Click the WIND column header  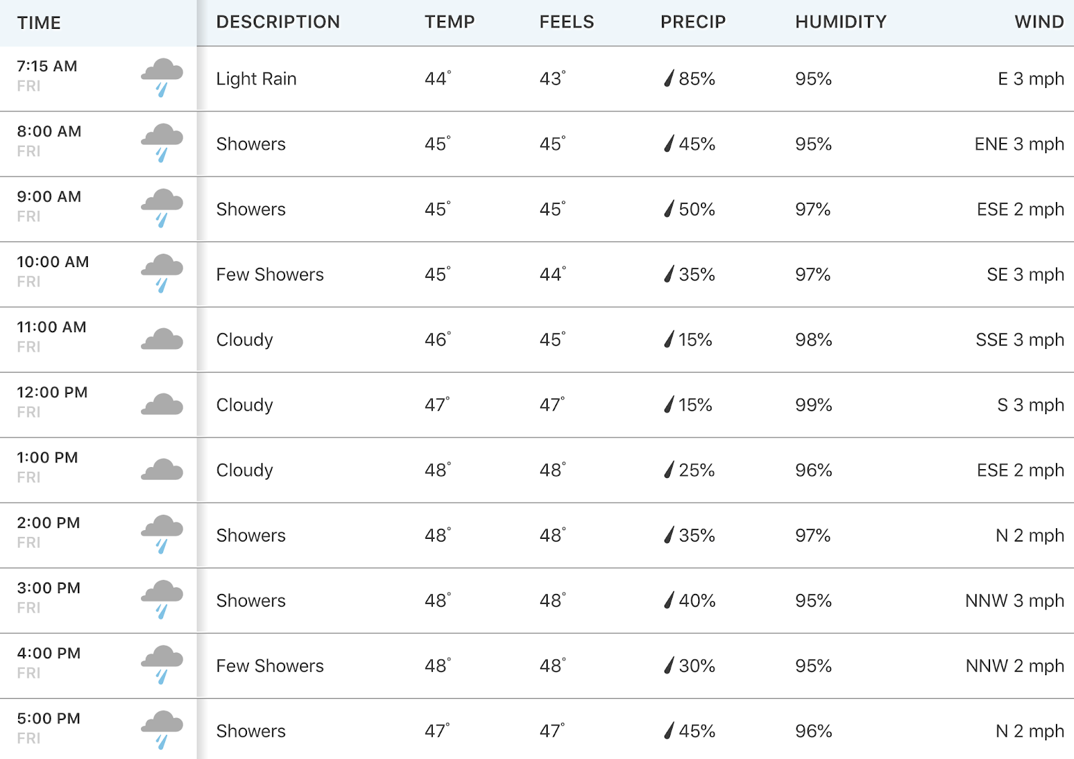1039,22
